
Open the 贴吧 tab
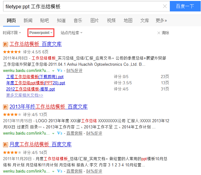[x=44, y=20]
